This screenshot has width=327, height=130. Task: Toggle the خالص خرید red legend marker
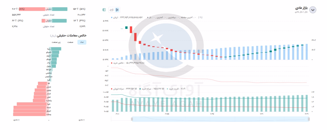pyautogui.click(x=112, y=63)
